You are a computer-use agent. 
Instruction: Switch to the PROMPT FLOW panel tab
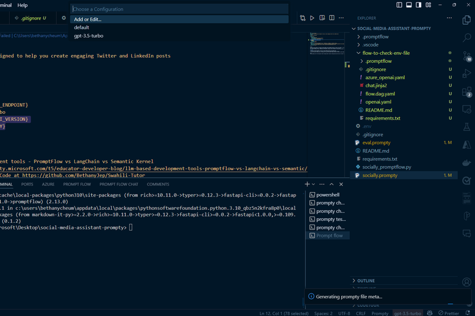pyautogui.click(x=77, y=184)
